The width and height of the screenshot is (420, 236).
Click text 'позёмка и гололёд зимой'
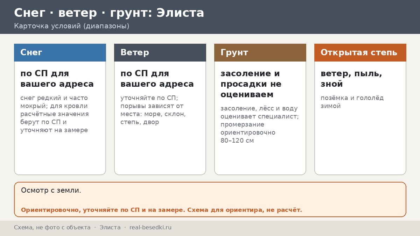pos(352,102)
